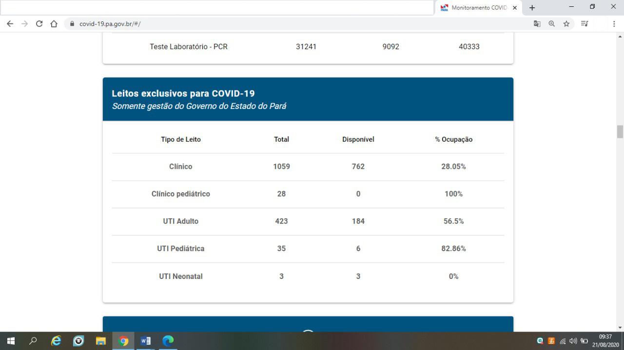Open File Explorer from the taskbar
Screen dimensions: 624x350
(x=101, y=341)
